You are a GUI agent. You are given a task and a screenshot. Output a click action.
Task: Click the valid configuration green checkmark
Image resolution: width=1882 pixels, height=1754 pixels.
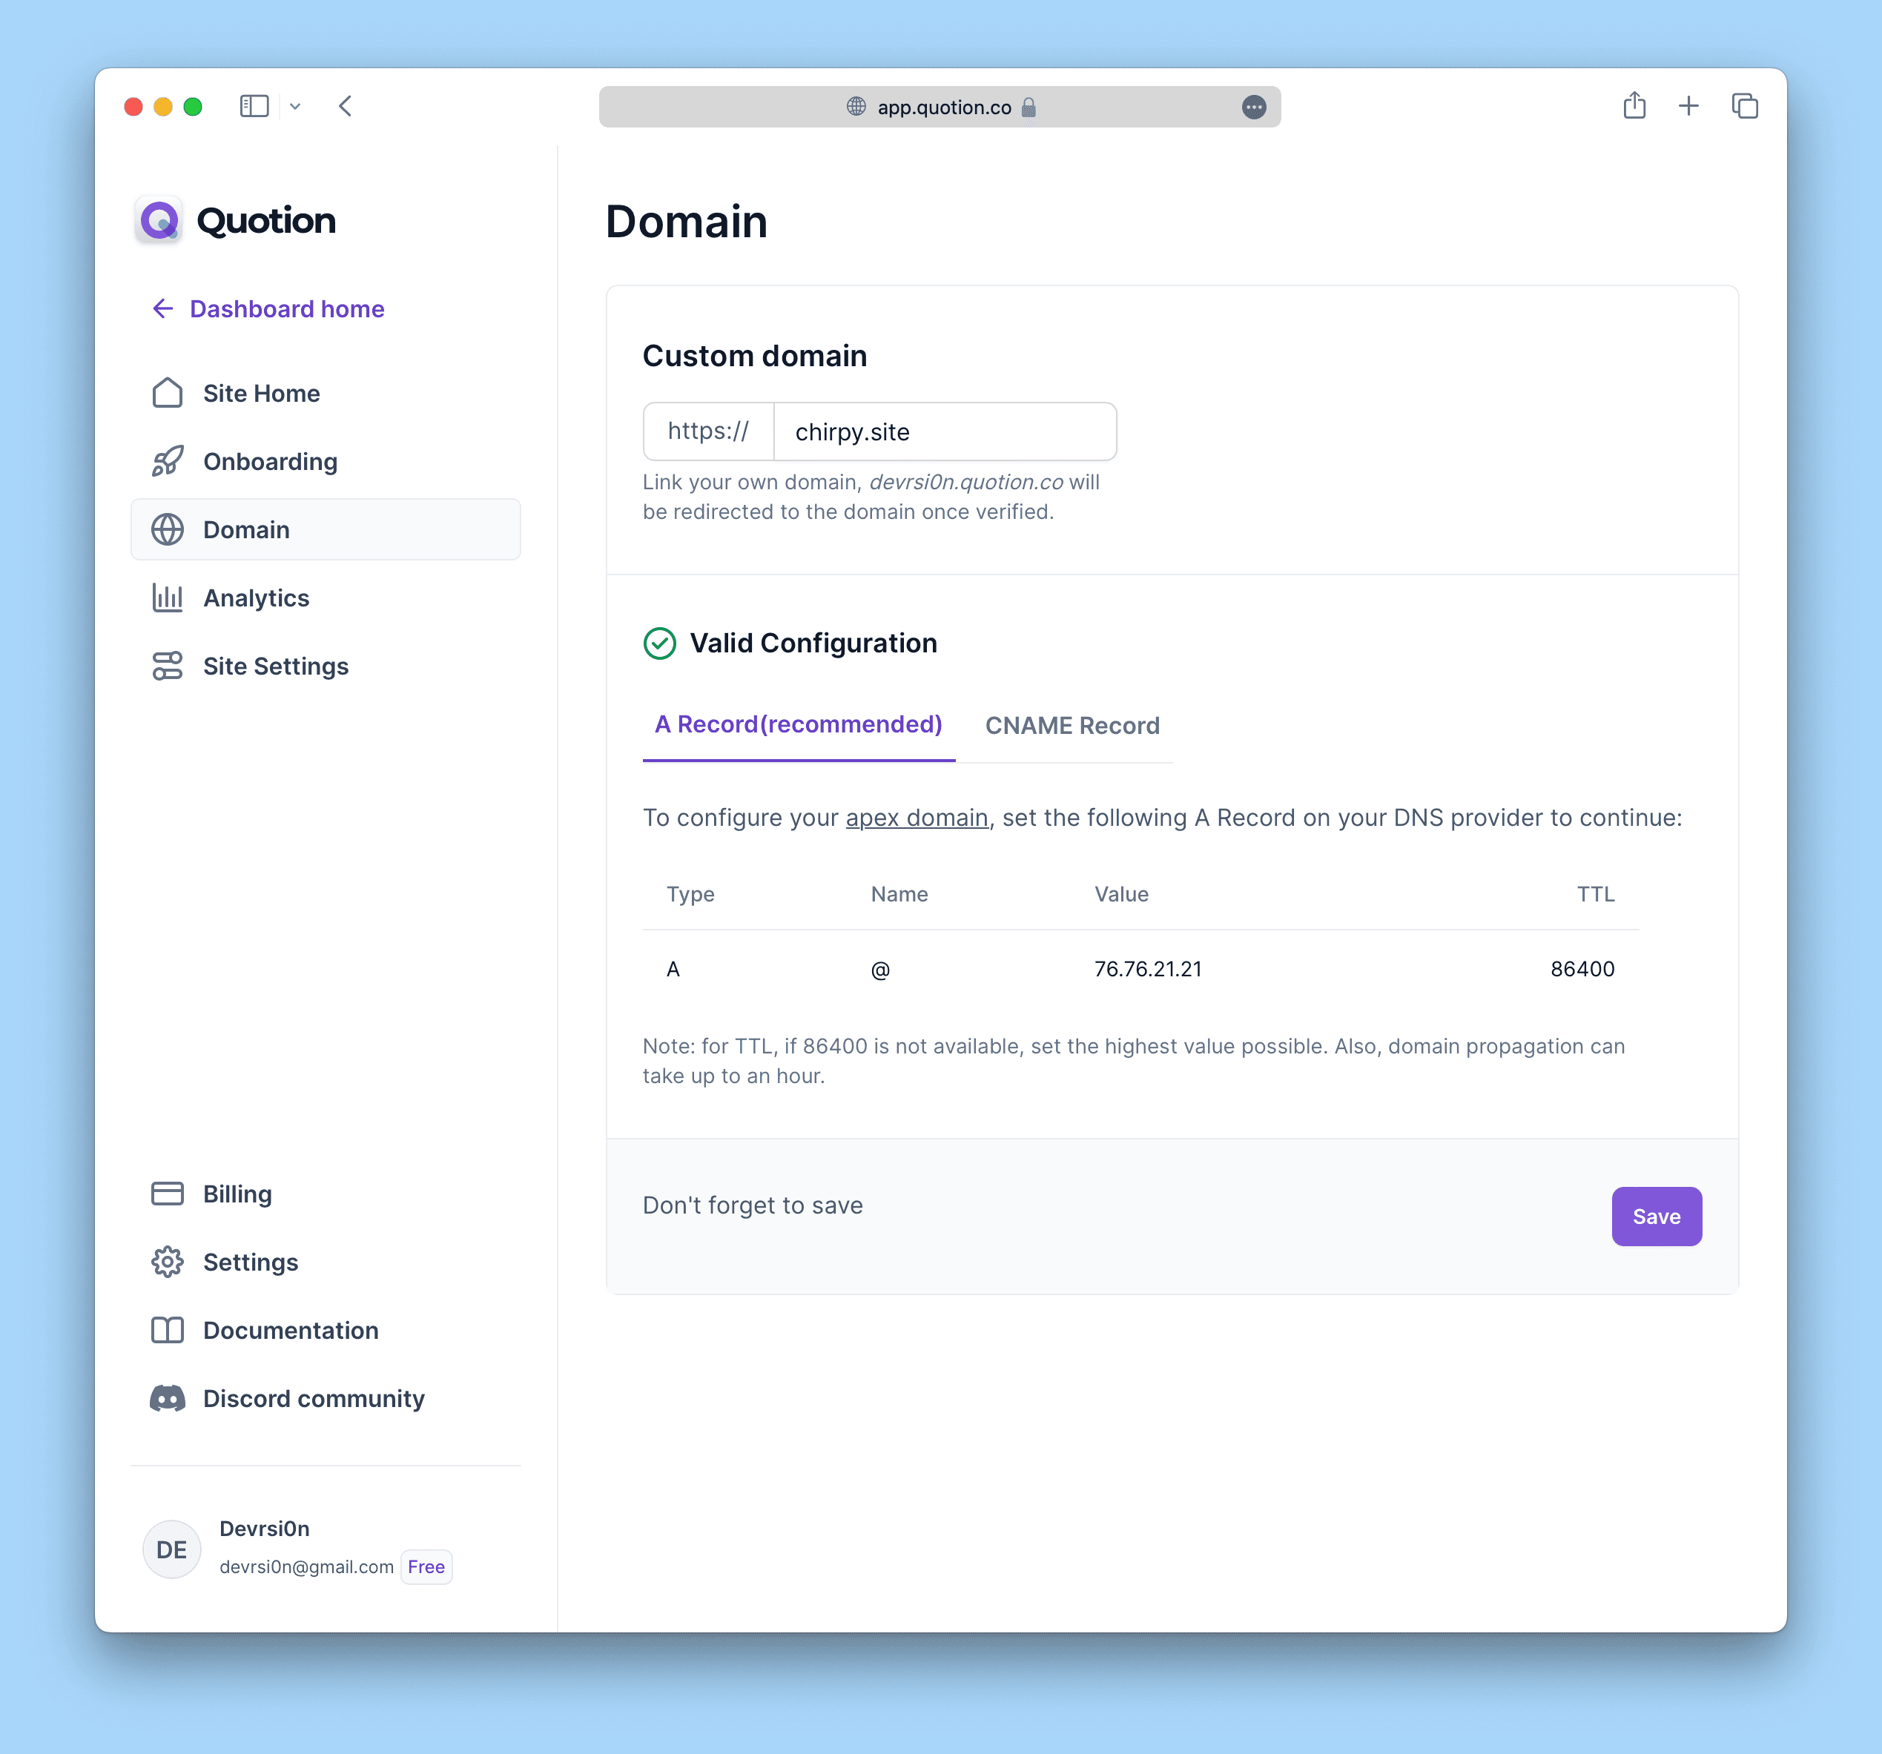click(x=658, y=643)
